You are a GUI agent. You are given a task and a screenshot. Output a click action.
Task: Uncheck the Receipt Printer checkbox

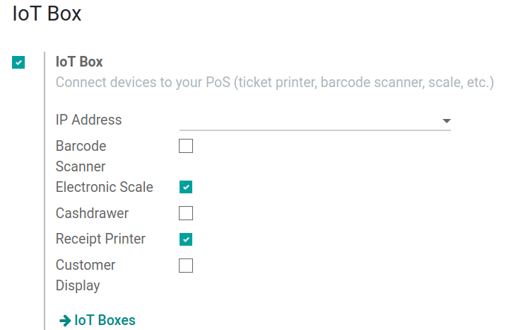pos(186,239)
